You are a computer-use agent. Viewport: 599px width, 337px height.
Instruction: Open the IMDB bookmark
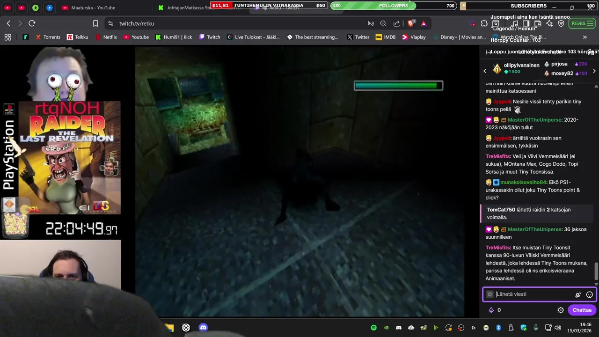click(x=385, y=37)
